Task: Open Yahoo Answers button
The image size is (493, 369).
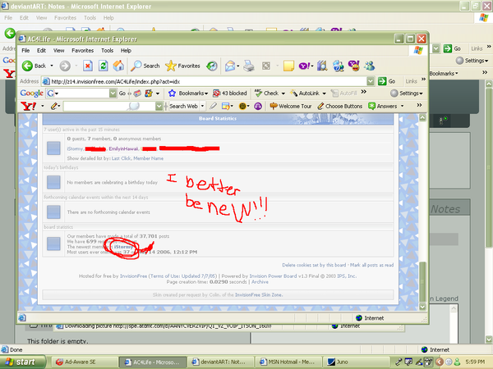Action: (383, 106)
